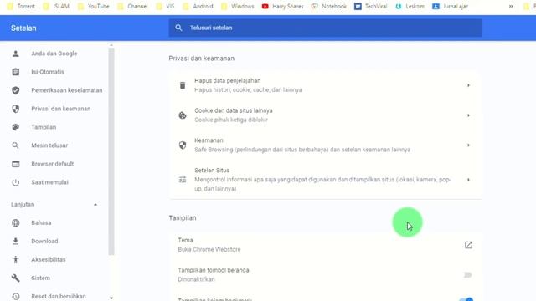536x301 pixels.
Task: Click the sidebar scroll-down arrow
Action: (x=111, y=298)
